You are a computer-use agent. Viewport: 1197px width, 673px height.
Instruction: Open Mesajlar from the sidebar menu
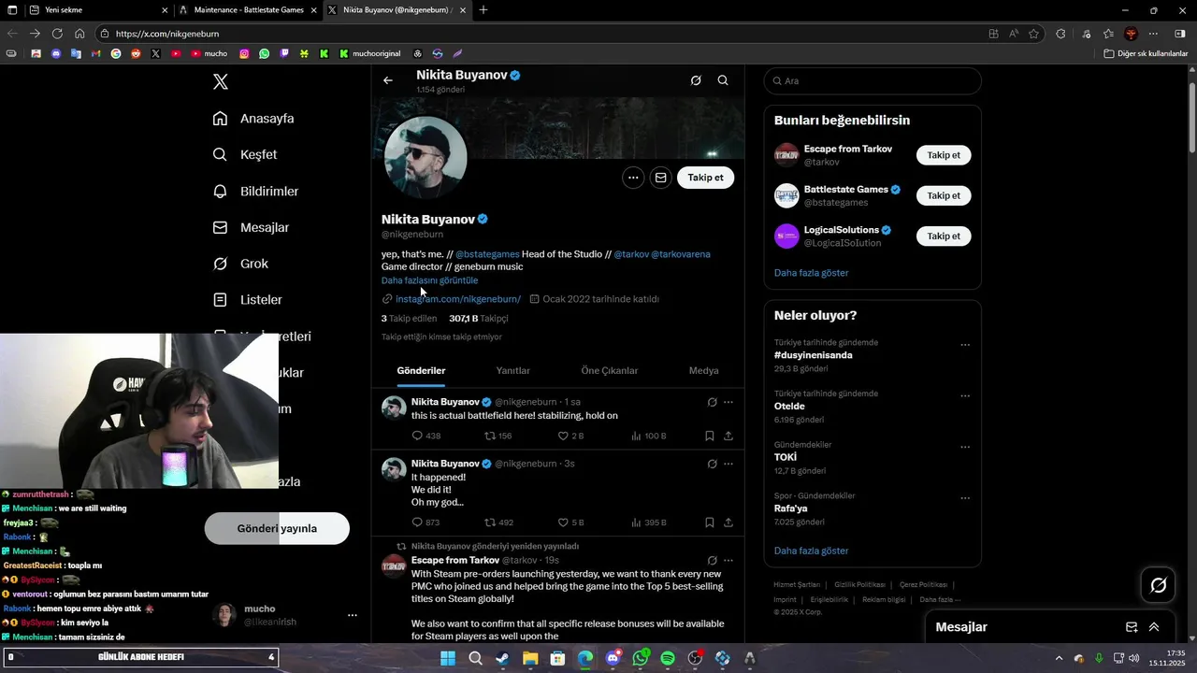[x=251, y=228]
